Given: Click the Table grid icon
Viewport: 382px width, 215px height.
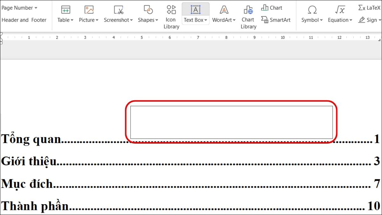Looking at the screenshot, I should click(66, 10).
